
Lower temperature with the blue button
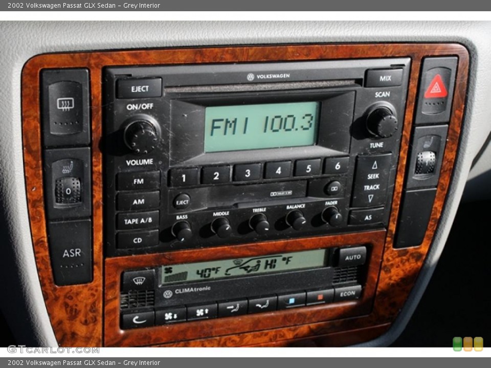292,301
